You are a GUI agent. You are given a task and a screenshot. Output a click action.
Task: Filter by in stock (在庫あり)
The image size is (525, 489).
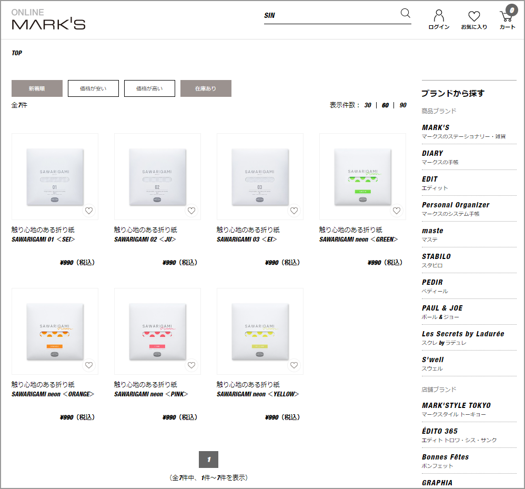206,88
